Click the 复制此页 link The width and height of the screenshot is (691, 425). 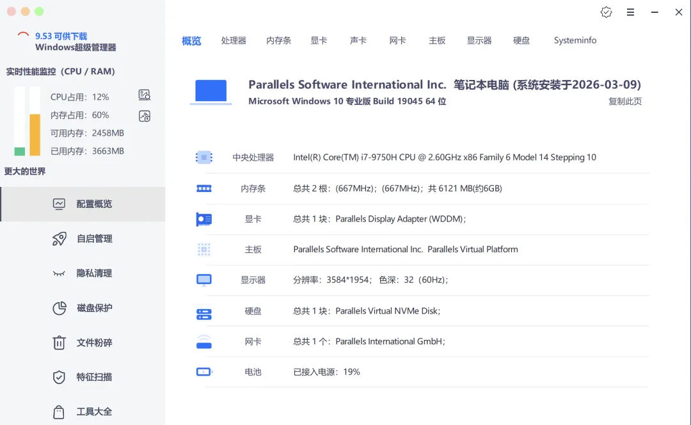[625, 101]
